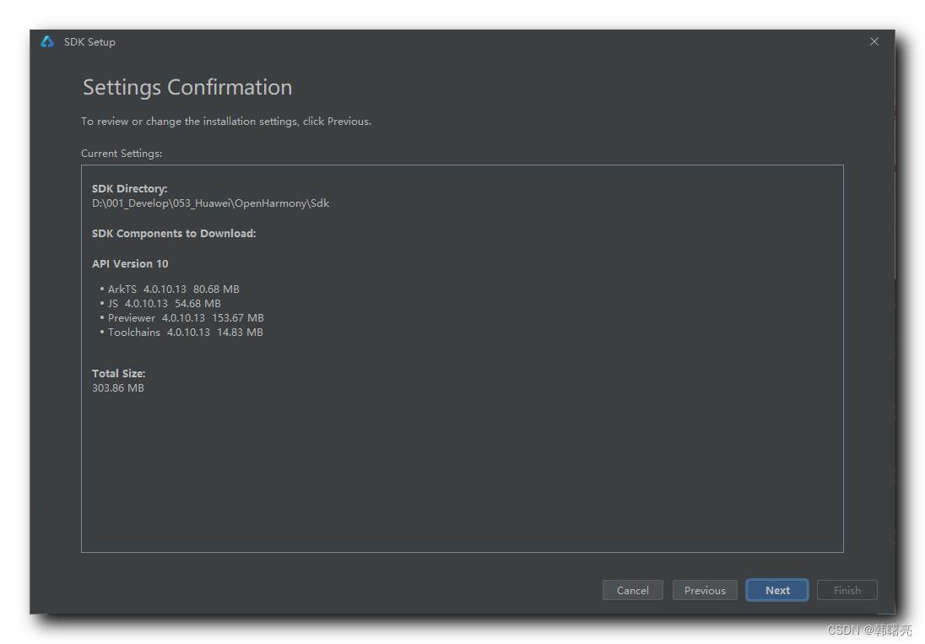Click the JS 4.0.10.13 component line
The image size is (925, 644).
[164, 304]
